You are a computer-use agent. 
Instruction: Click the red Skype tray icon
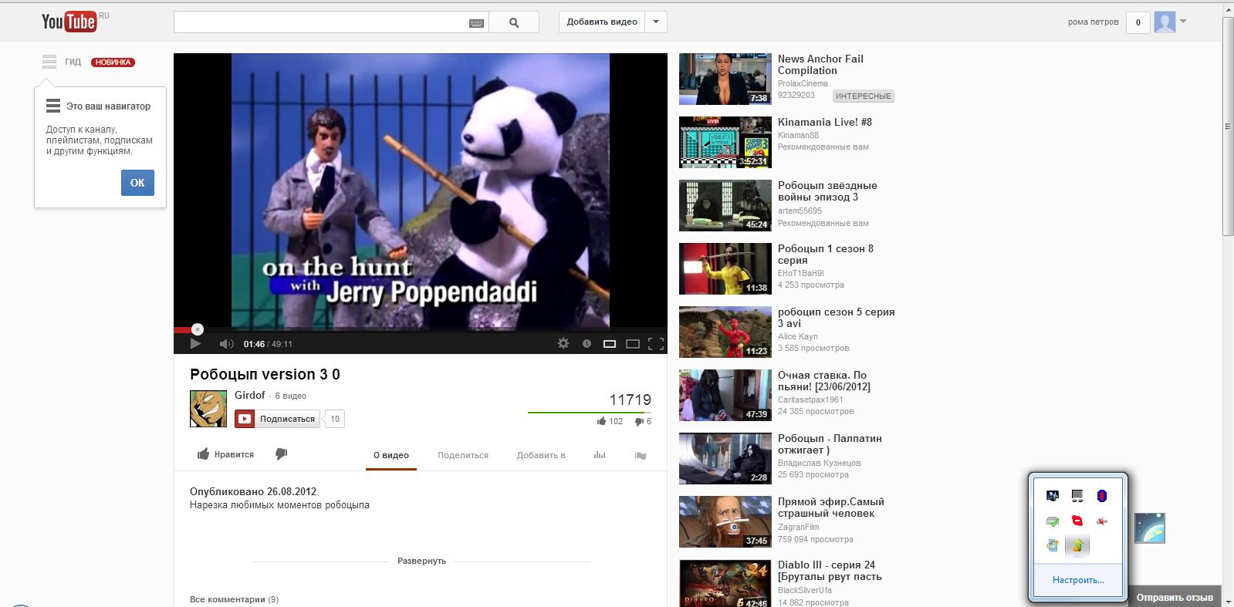(x=1077, y=521)
